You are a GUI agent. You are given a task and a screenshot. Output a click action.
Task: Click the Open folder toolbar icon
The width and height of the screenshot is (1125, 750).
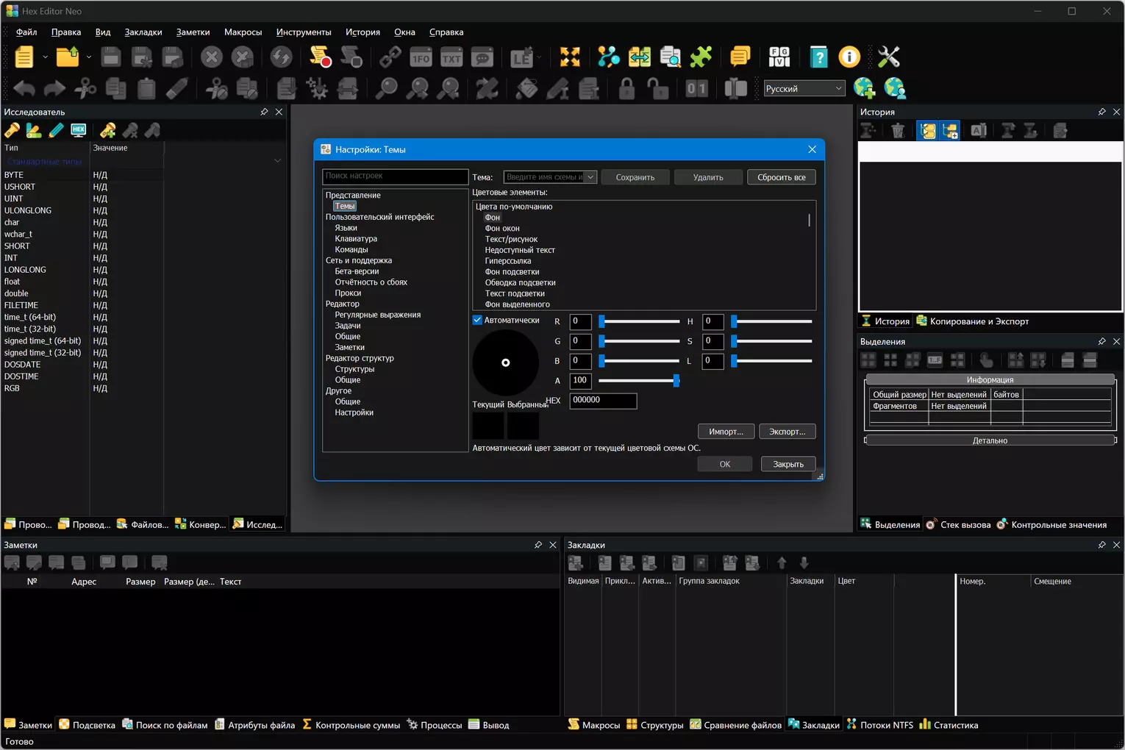(68, 57)
